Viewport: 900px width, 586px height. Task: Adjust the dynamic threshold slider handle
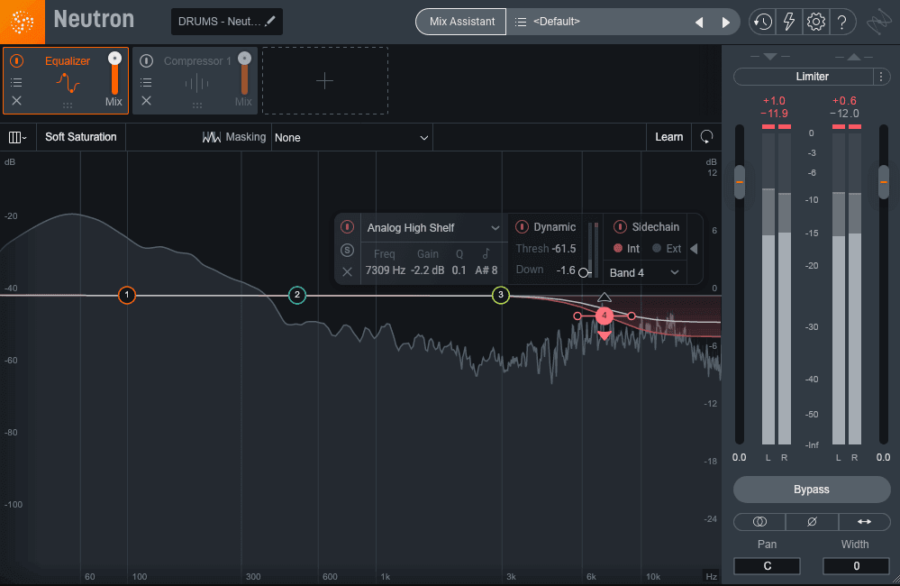click(x=583, y=272)
